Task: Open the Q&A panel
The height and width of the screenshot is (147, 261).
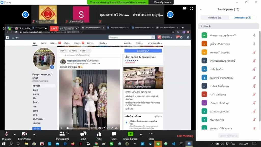Action: coord(83,136)
